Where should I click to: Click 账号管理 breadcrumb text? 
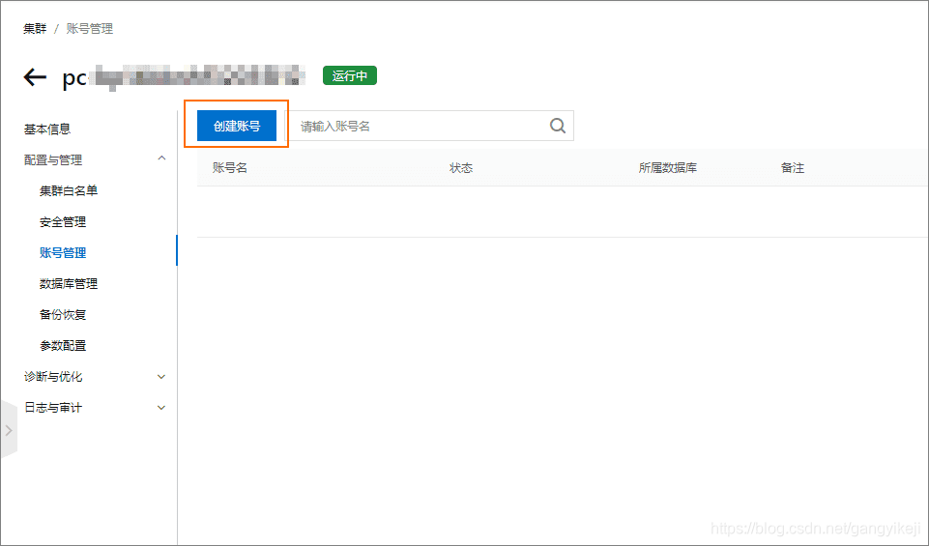click(90, 28)
